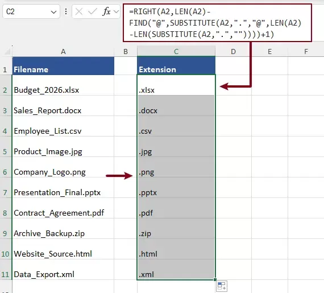
Task: Click the .csv extension cell
Action: point(176,126)
